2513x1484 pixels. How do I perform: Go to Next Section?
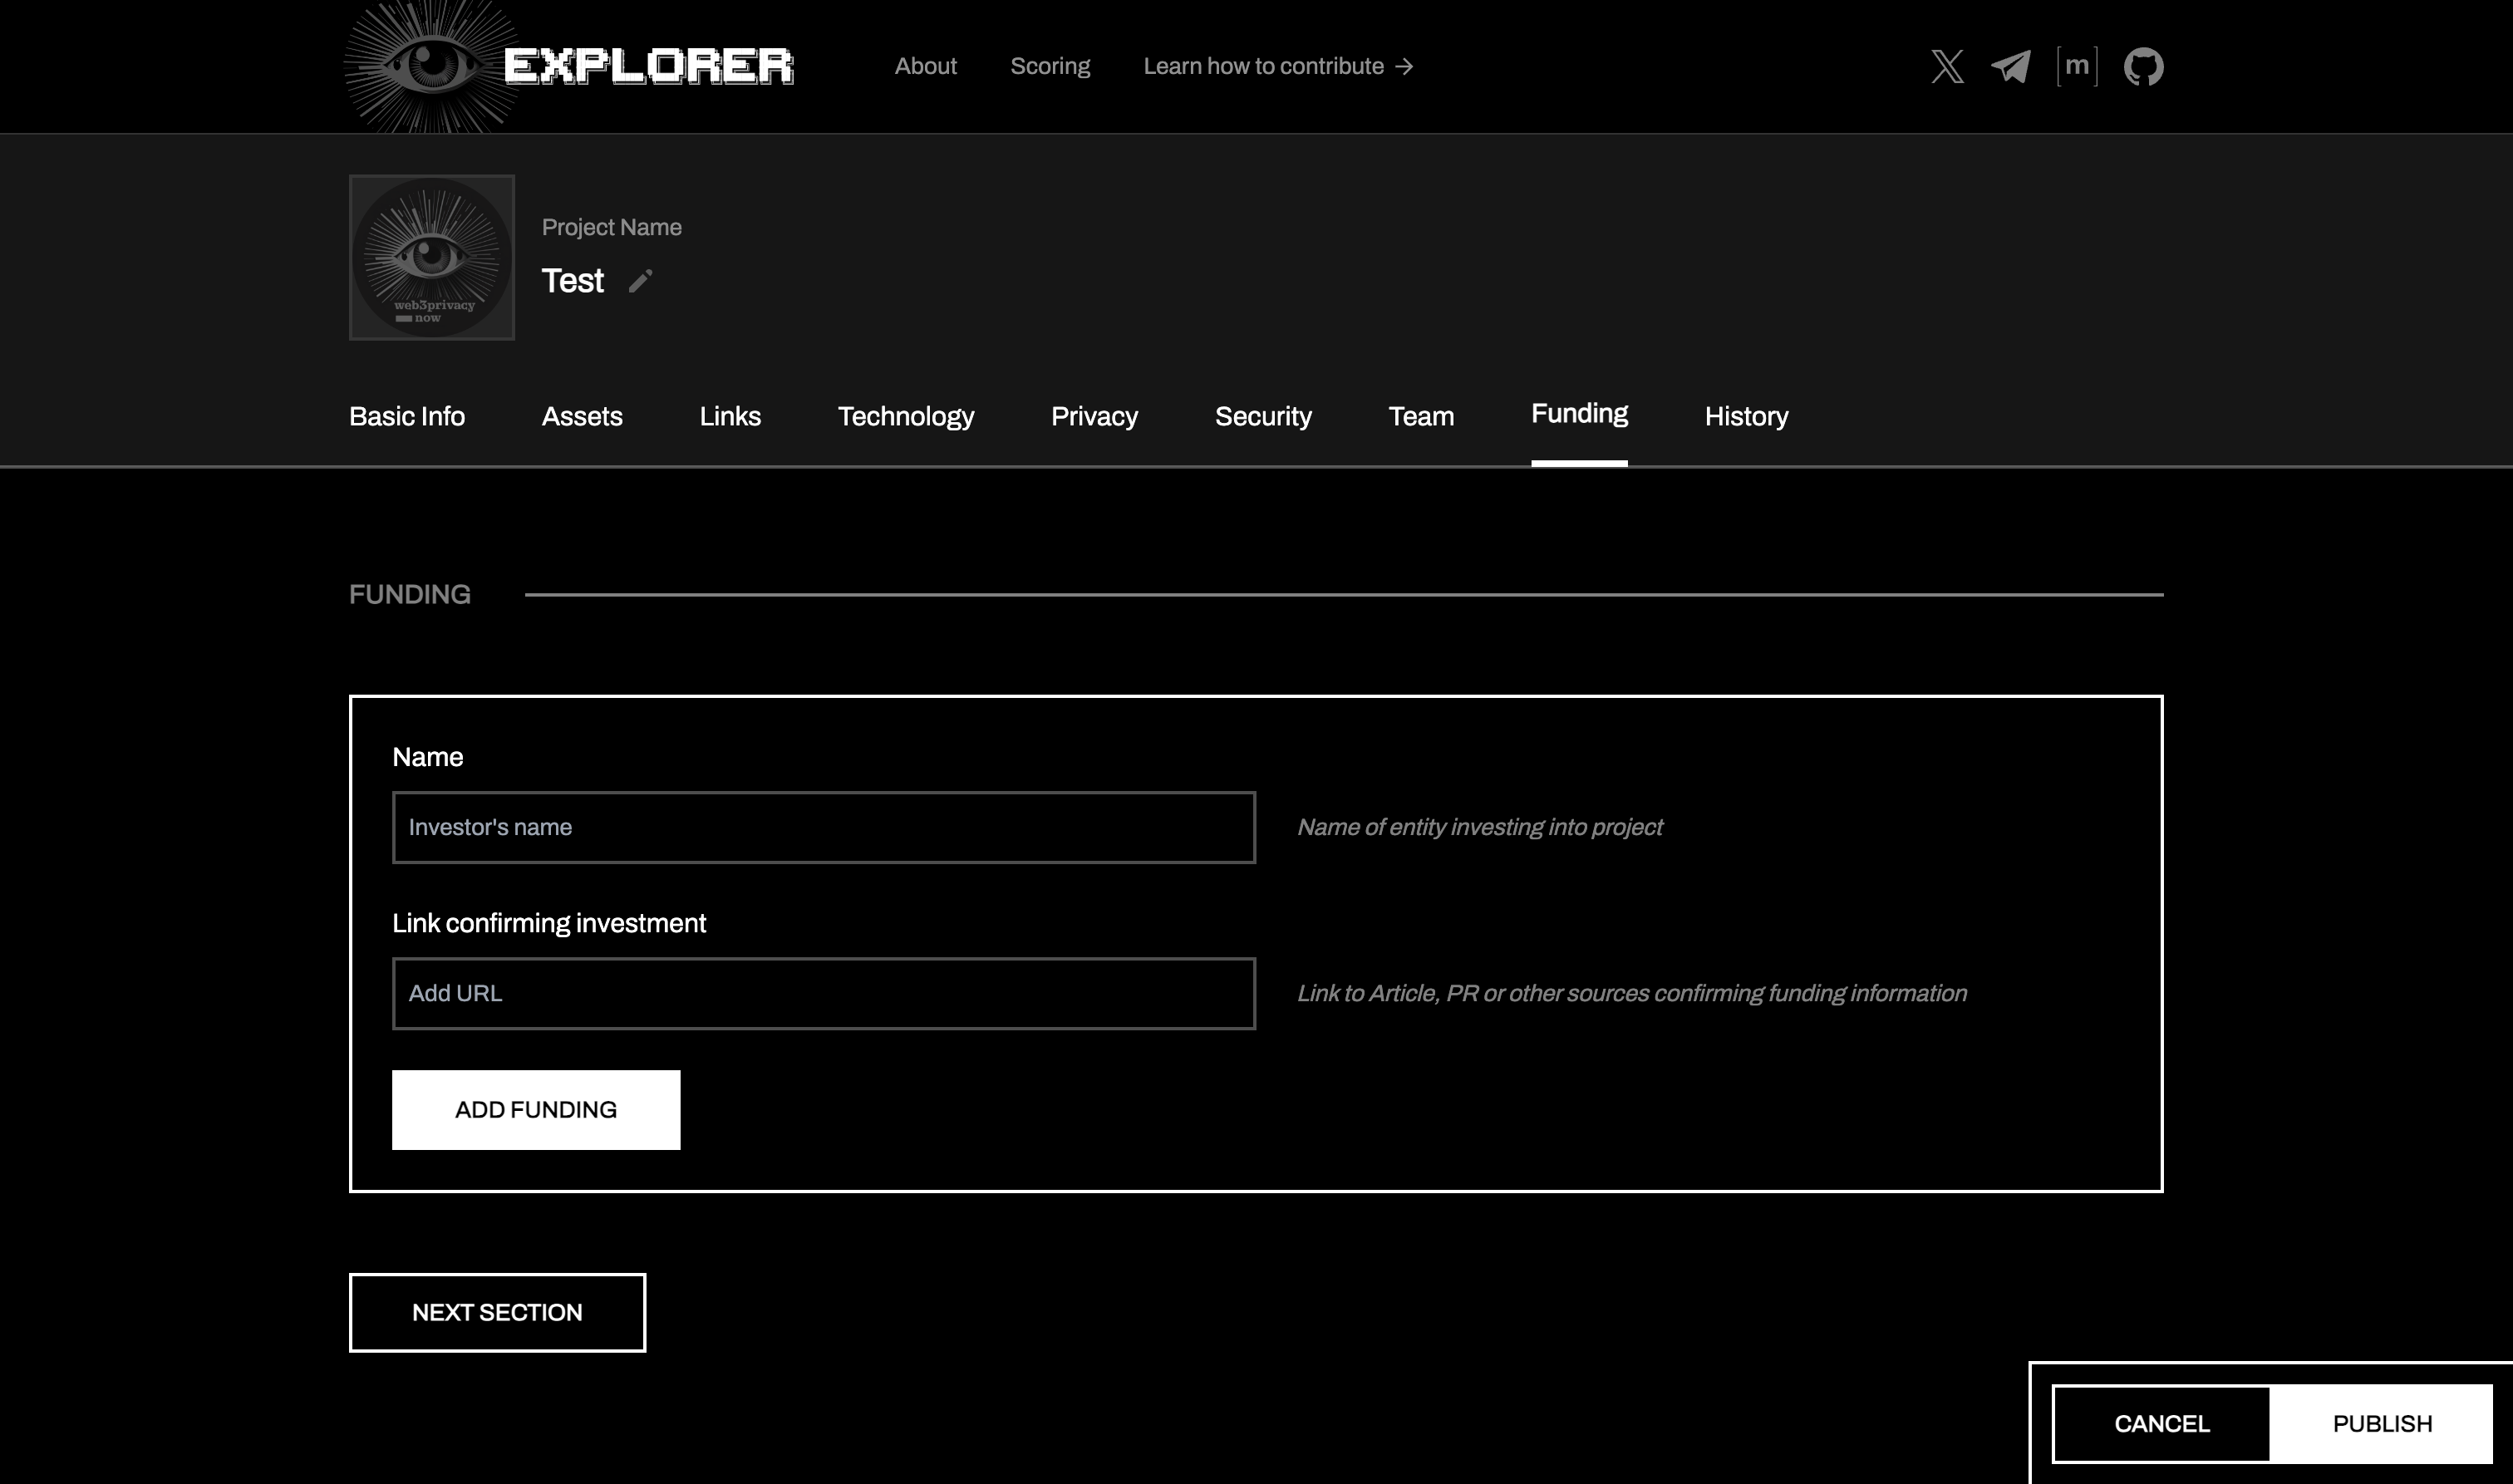[x=497, y=1312]
